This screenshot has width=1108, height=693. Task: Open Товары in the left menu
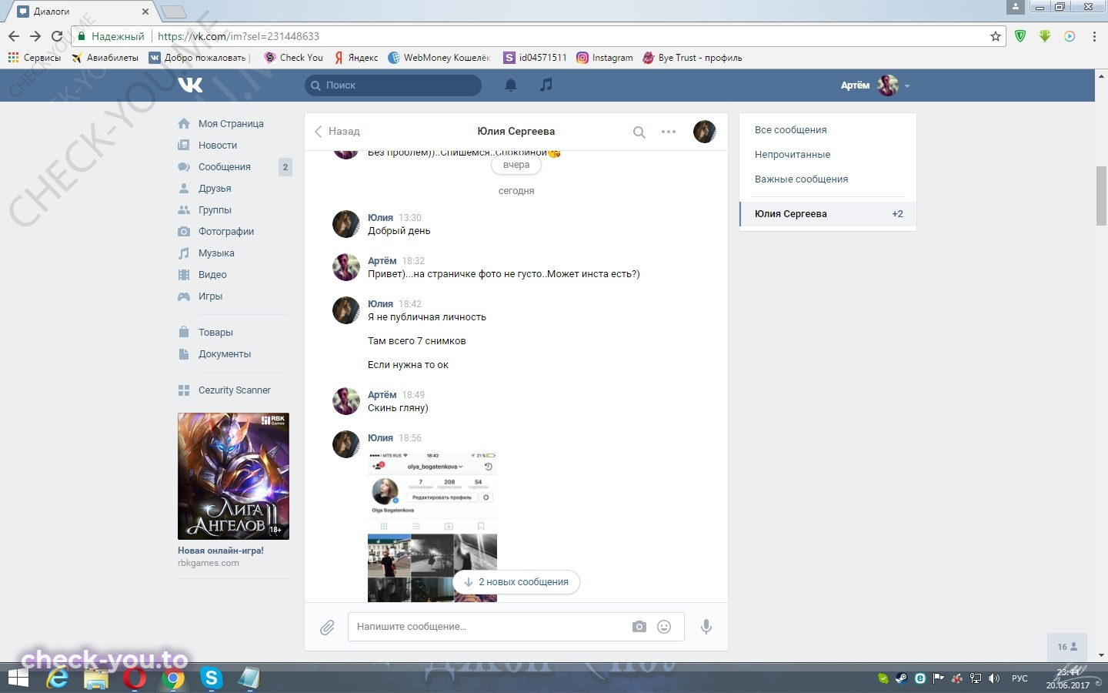click(215, 333)
